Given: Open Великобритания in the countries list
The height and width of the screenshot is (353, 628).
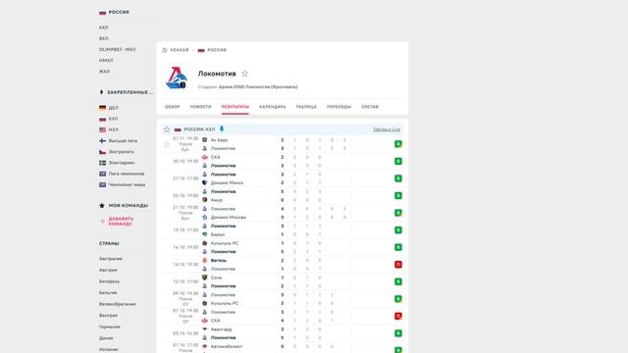Looking at the screenshot, I should coord(118,304).
